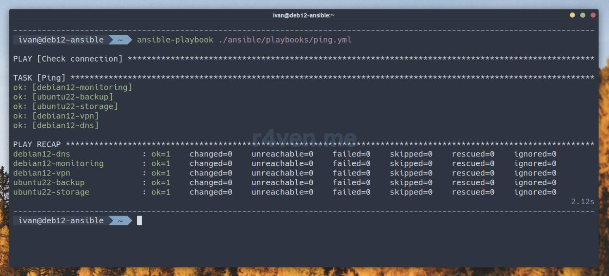
Task: Click the tilde segment in bottom prompt
Action: (120, 220)
